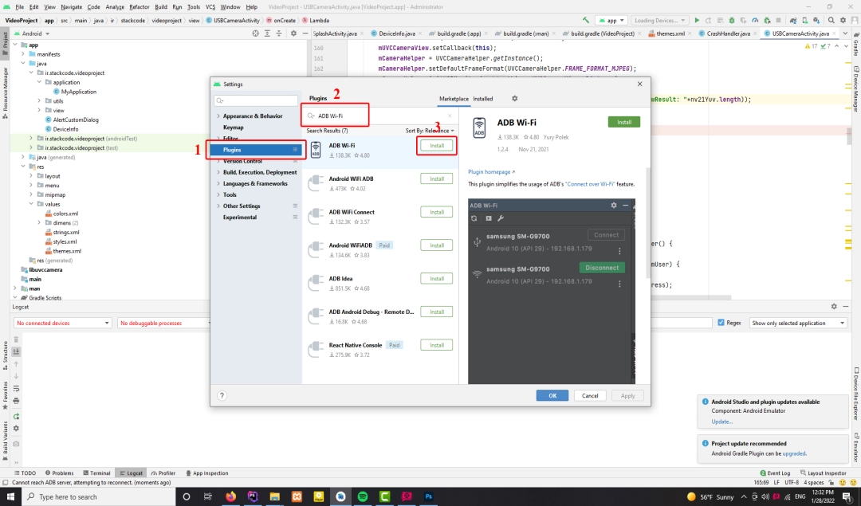
Task: Click OK in Settings dialog
Action: click(552, 396)
